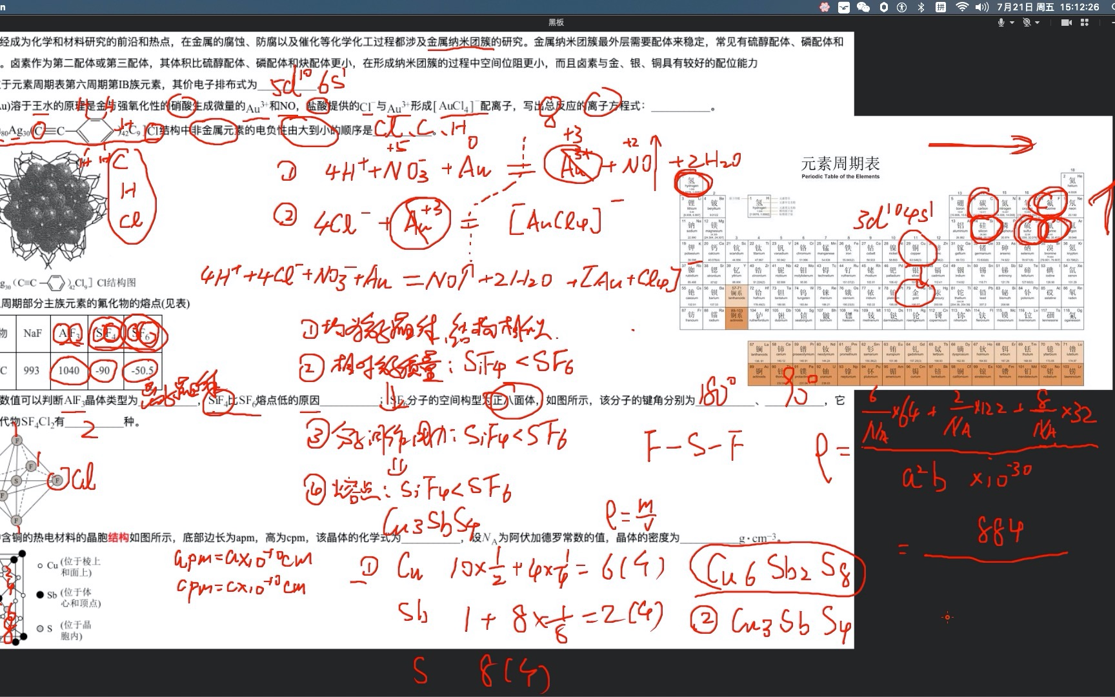Select the 氦 helium cell in periodic table
Image resolution: width=1115 pixels, height=697 pixels.
1072,184
